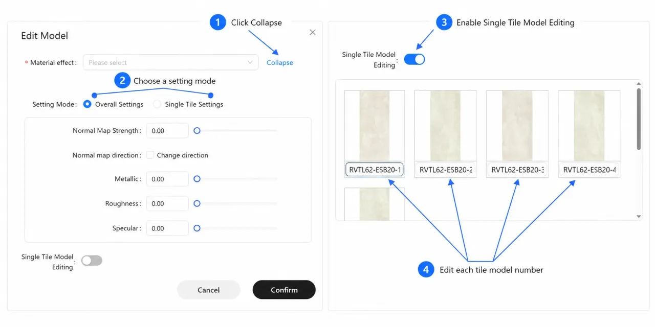The height and width of the screenshot is (327, 655).
Task: Select the Overall Settings radio button
Action: click(x=87, y=104)
